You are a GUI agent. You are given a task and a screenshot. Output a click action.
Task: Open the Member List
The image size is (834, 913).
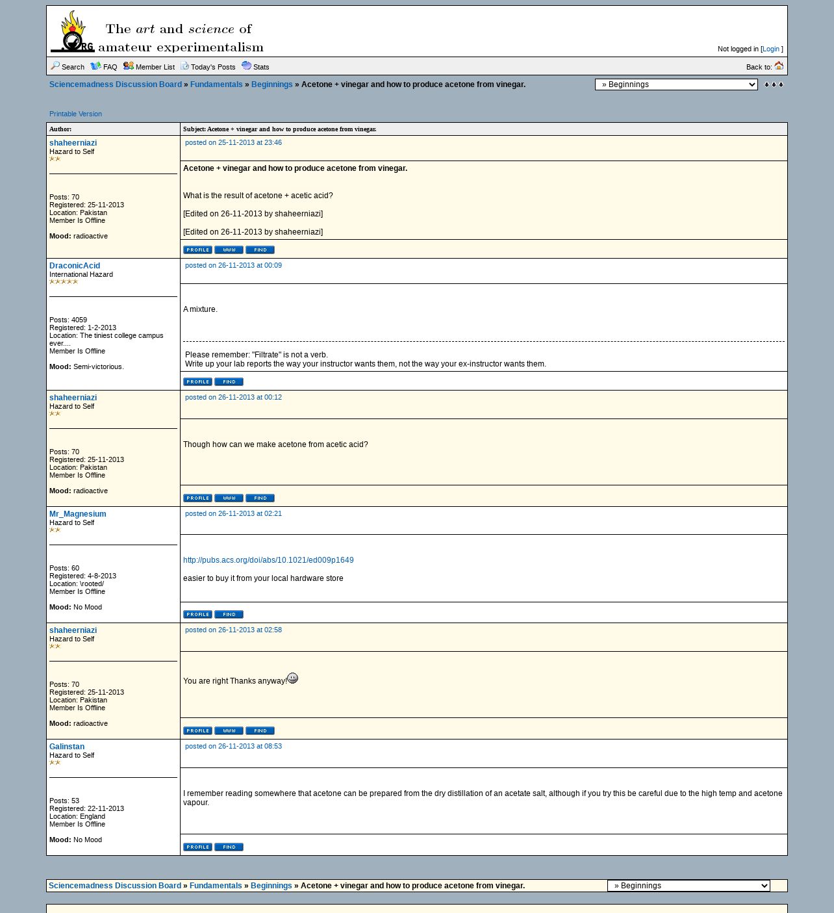[155, 67]
